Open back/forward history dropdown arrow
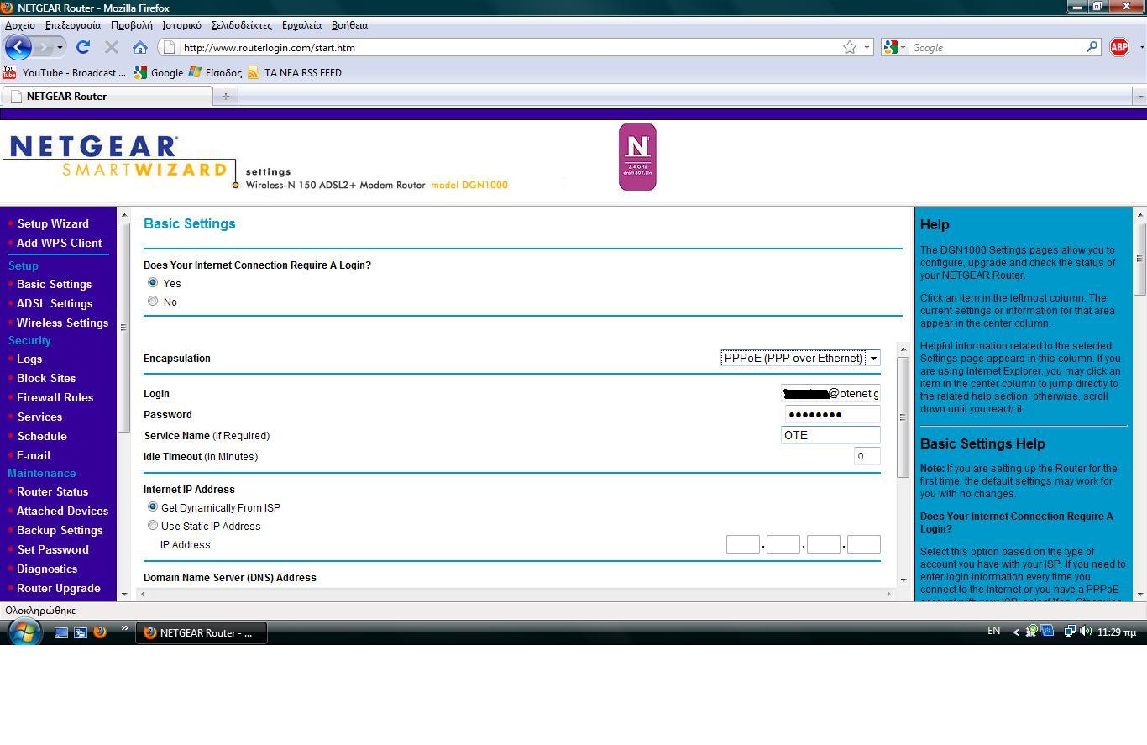The width and height of the screenshot is (1147, 745). coord(60,47)
